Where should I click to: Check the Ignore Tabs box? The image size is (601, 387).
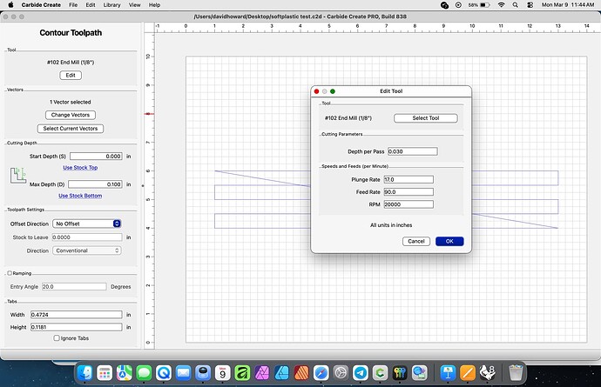coord(57,338)
